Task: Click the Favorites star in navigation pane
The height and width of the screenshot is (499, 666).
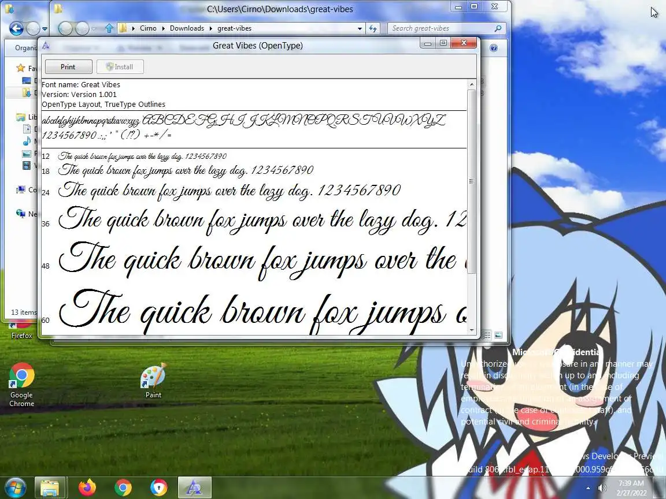Action: click(20, 68)
